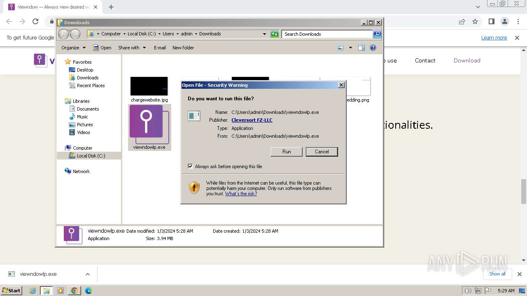Click the application file icon in the dialog

tap(194, 116)
